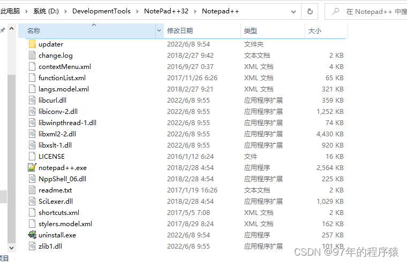
Task: Open the updater folder icon
Action: 32,44
